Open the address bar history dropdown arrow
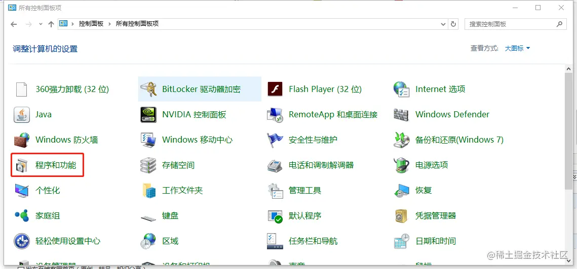The height and width of the screenshot is (269, 577). click(443, 24)
